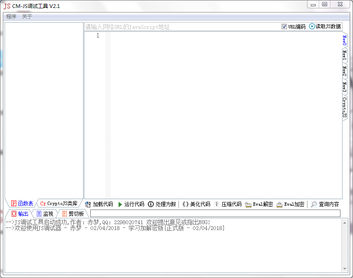Focus the input box beside 剪切板 tab
Image resolution: width=353 pixels, height=278 pixels.
tap(215, 213)
